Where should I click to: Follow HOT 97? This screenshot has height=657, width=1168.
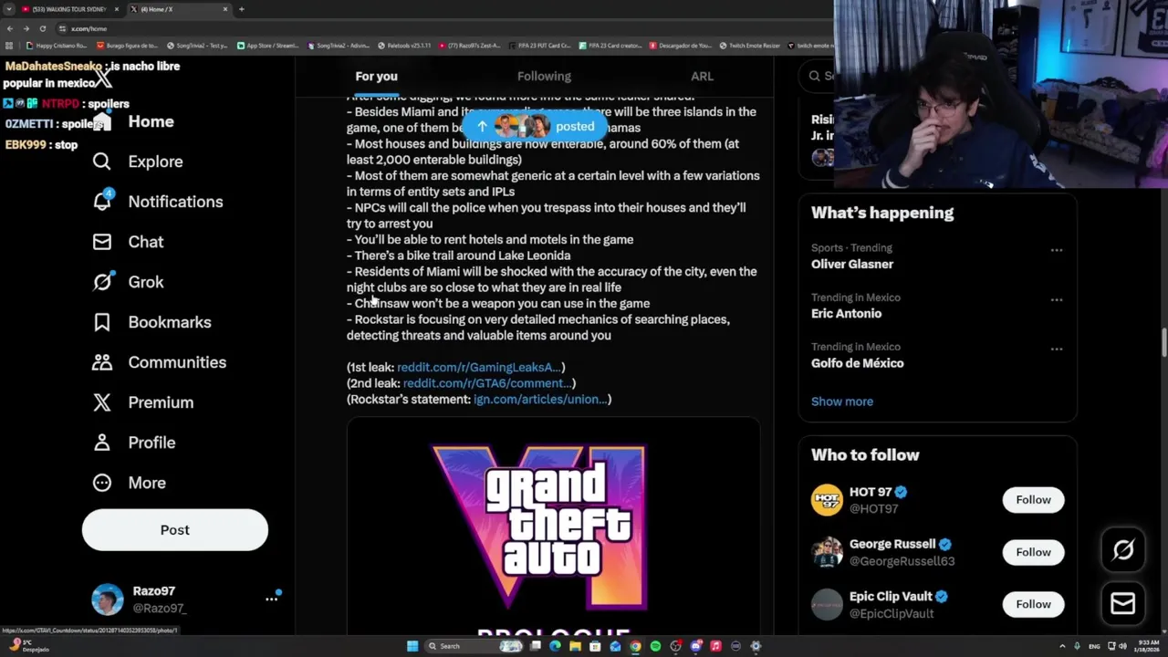tap(1033, 500)
